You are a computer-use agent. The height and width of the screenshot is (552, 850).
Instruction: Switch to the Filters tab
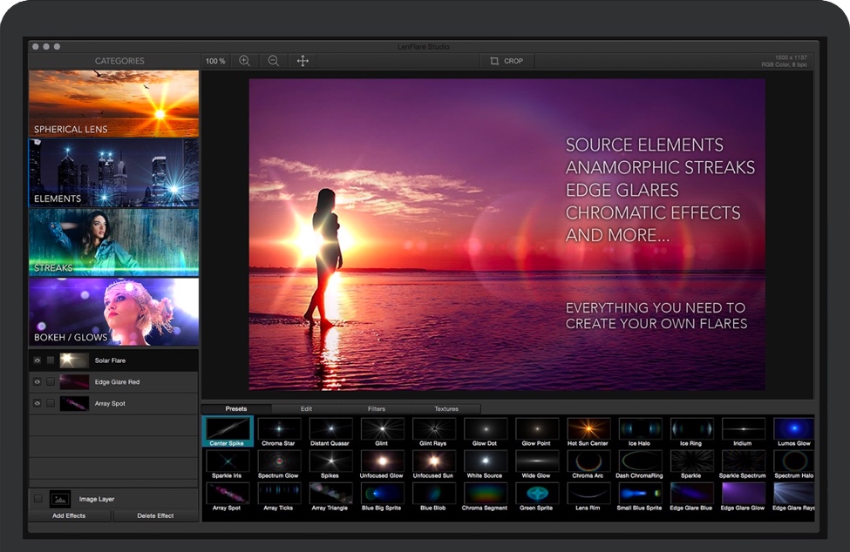[377, 407]
